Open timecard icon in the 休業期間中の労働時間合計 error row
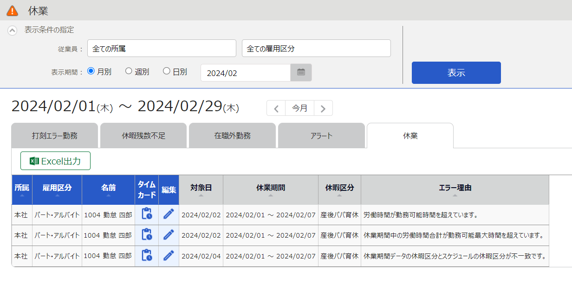The height and width of the screenshot is (284, 572). (147, 235)
